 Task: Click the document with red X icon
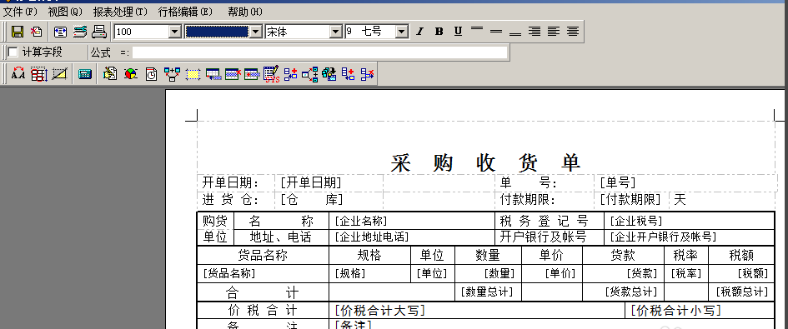pyautogui.click(x=36, y=32)
